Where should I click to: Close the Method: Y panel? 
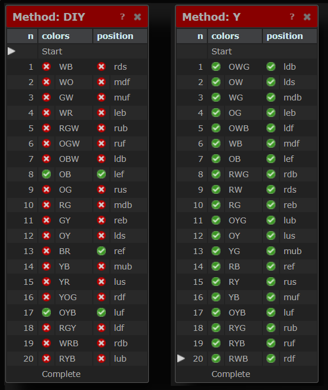[x=307, y=17]
